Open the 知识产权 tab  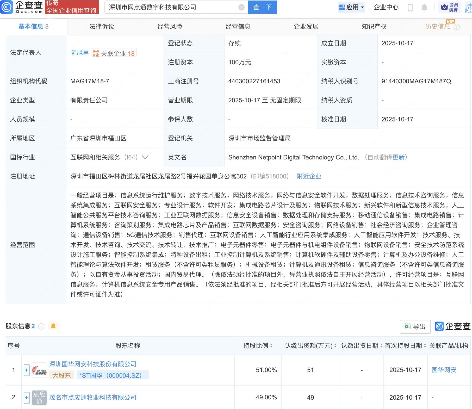pyautogui.click(x=374, y=27)
